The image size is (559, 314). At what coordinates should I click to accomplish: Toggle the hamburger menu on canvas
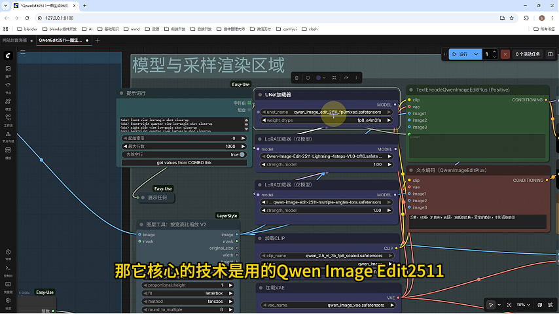23,52
